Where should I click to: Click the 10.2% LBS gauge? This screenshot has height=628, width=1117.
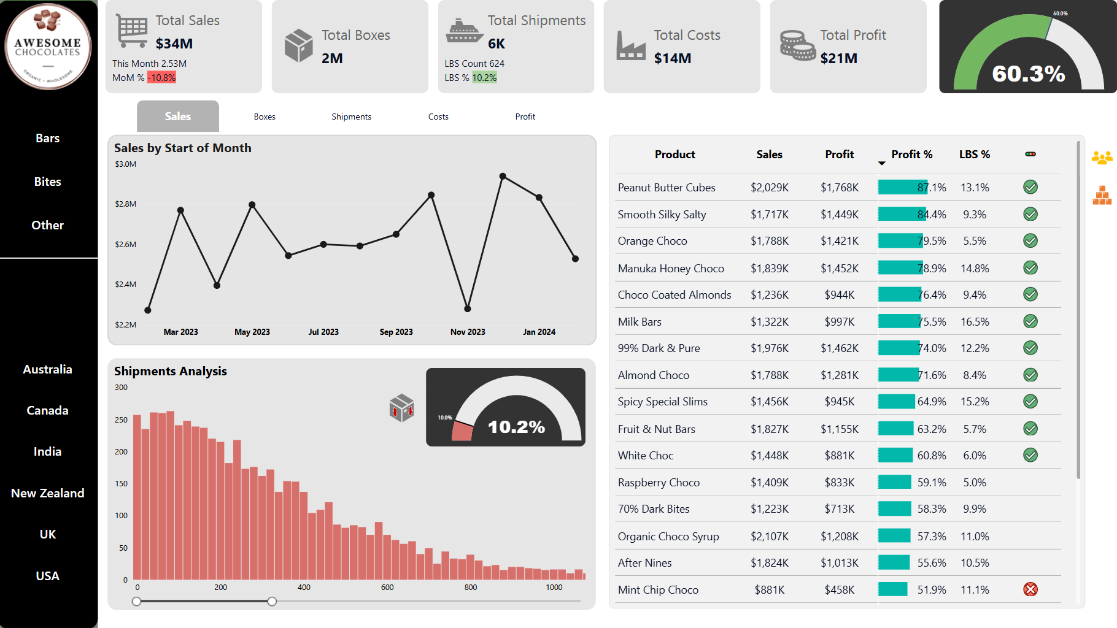(x=506, y=407)
